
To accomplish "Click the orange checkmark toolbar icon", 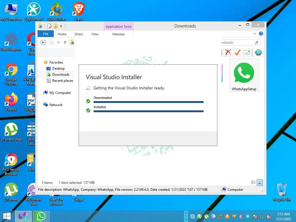I will point(238,52).
